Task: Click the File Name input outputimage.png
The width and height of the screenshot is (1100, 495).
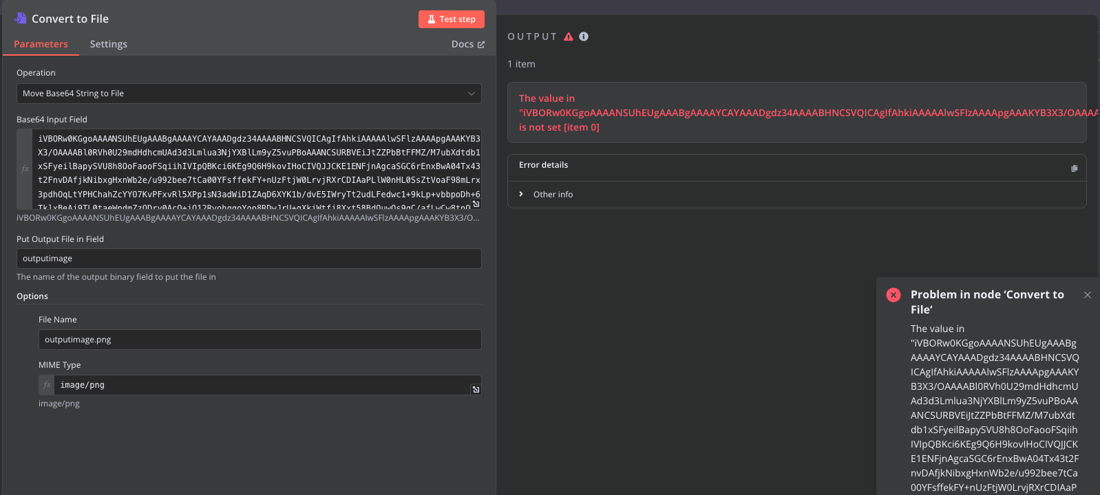Action: click(x=260, y=340)
